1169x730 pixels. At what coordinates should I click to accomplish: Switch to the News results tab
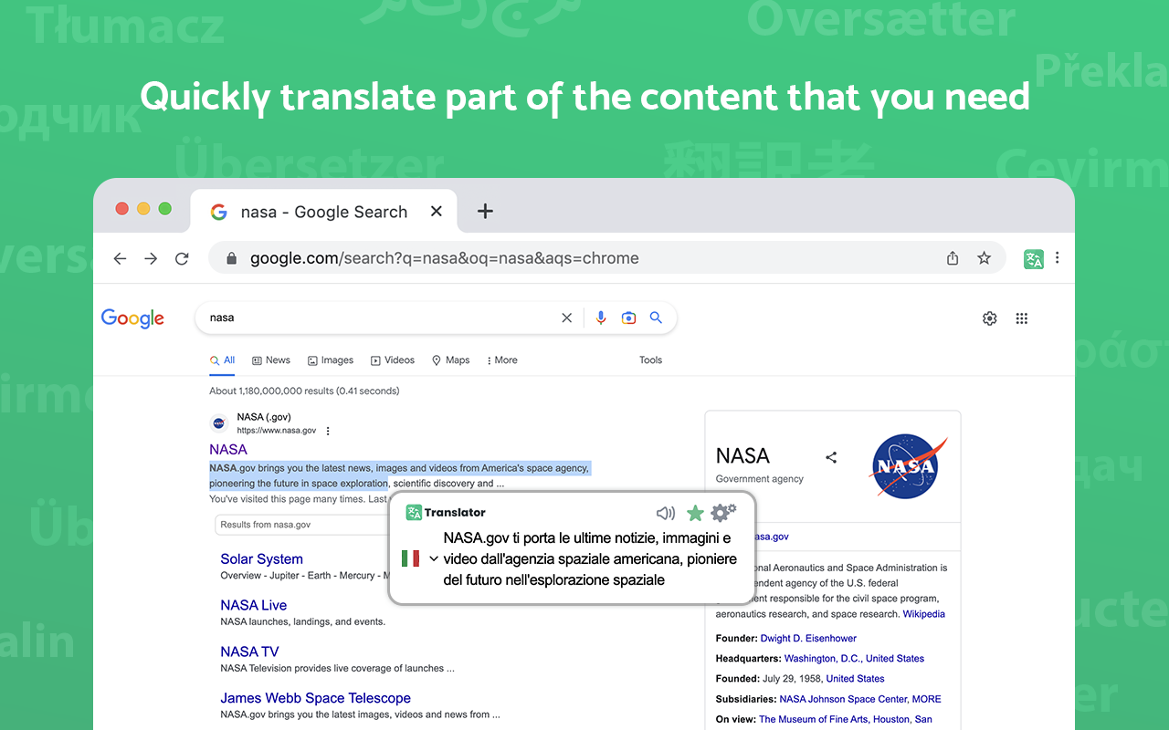click(x=271, y=360)
